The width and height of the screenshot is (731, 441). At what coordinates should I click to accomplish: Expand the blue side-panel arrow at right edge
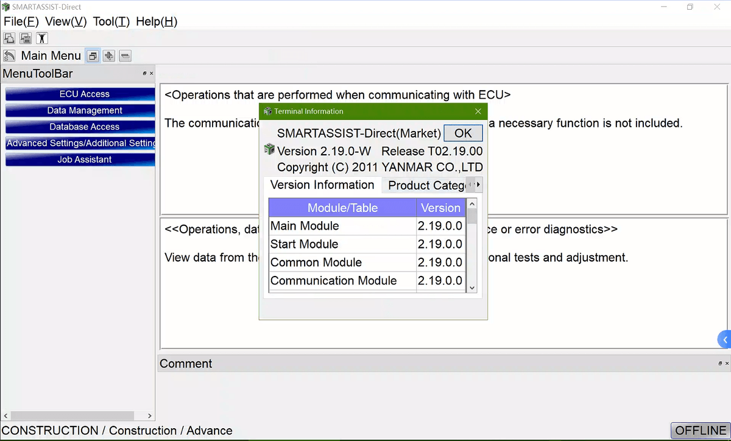(725, 339)
